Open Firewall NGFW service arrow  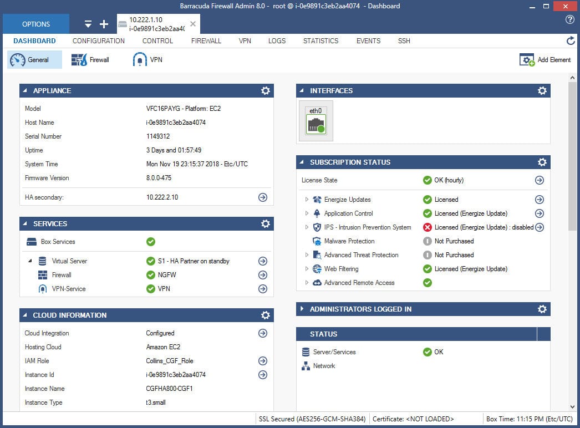click(263, 275)
